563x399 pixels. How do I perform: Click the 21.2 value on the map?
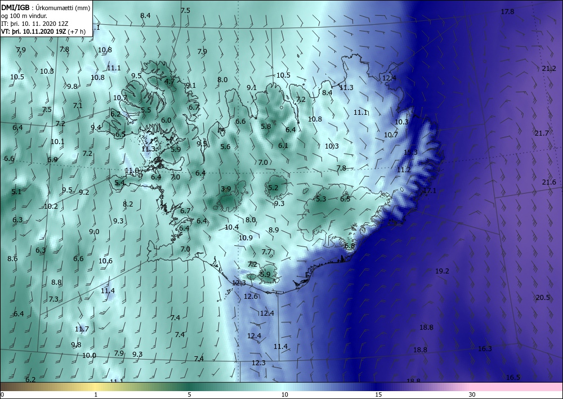click(548, 69)
